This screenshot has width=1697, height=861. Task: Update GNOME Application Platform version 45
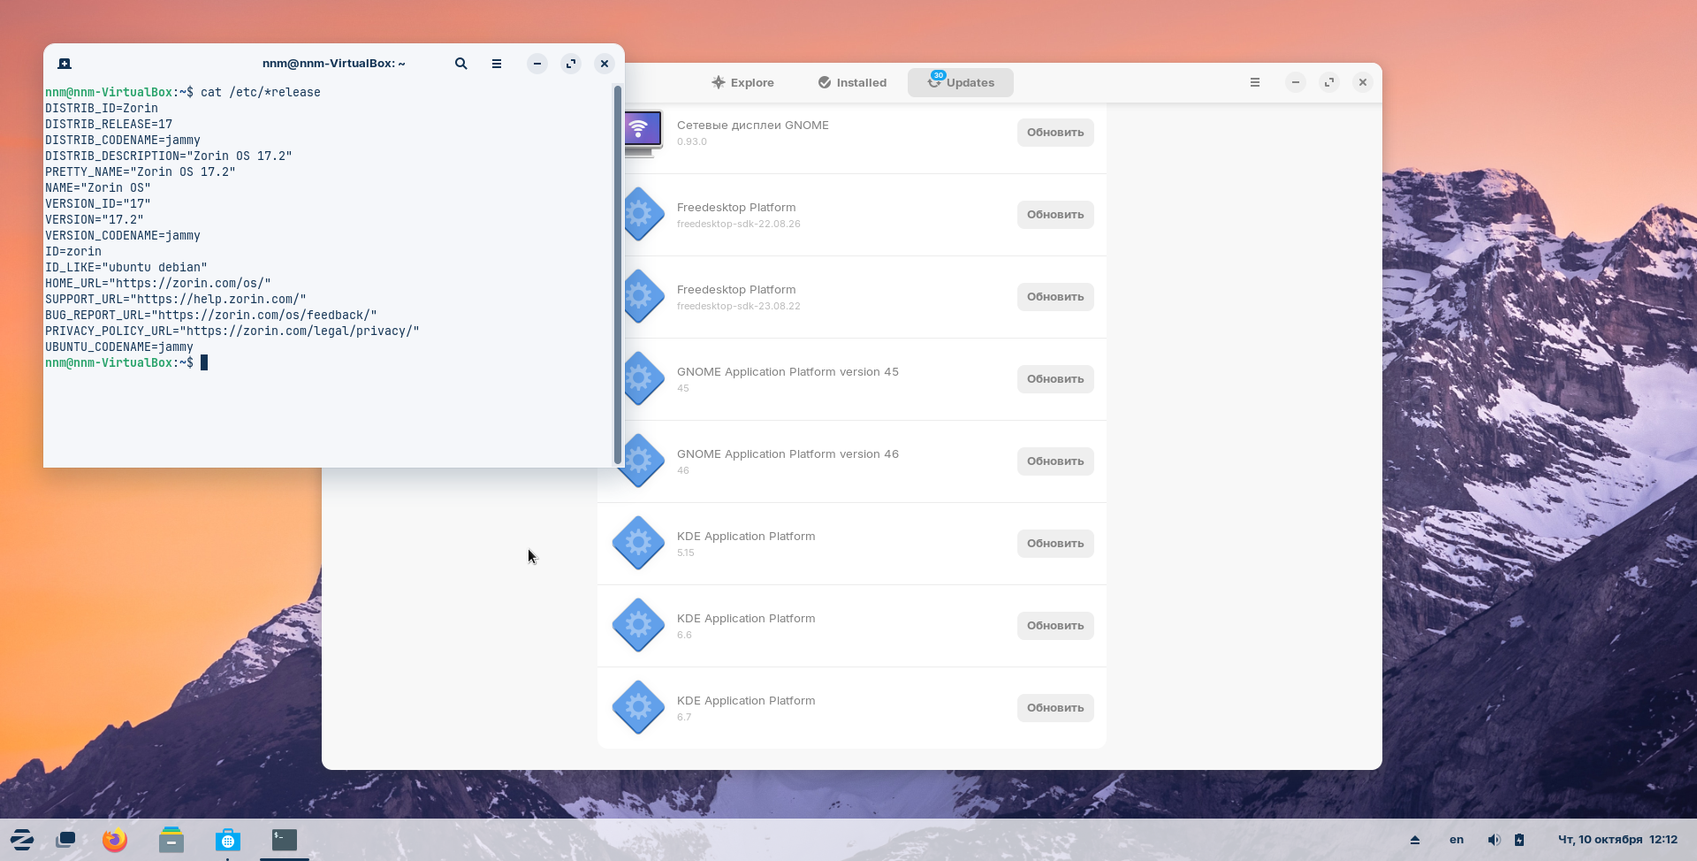(x=1055, y=379)
